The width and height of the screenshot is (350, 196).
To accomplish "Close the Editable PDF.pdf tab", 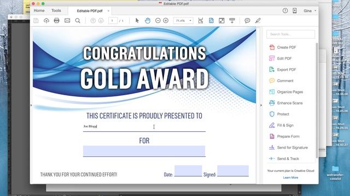I will tap(108, 11).
